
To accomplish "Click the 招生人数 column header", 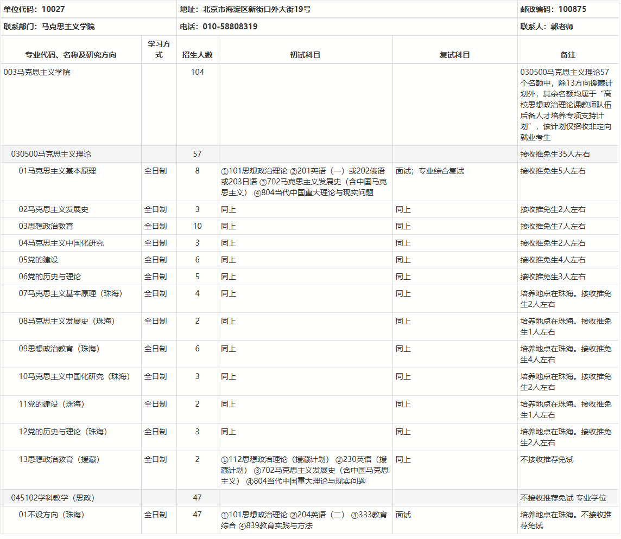I will point(197,55).
